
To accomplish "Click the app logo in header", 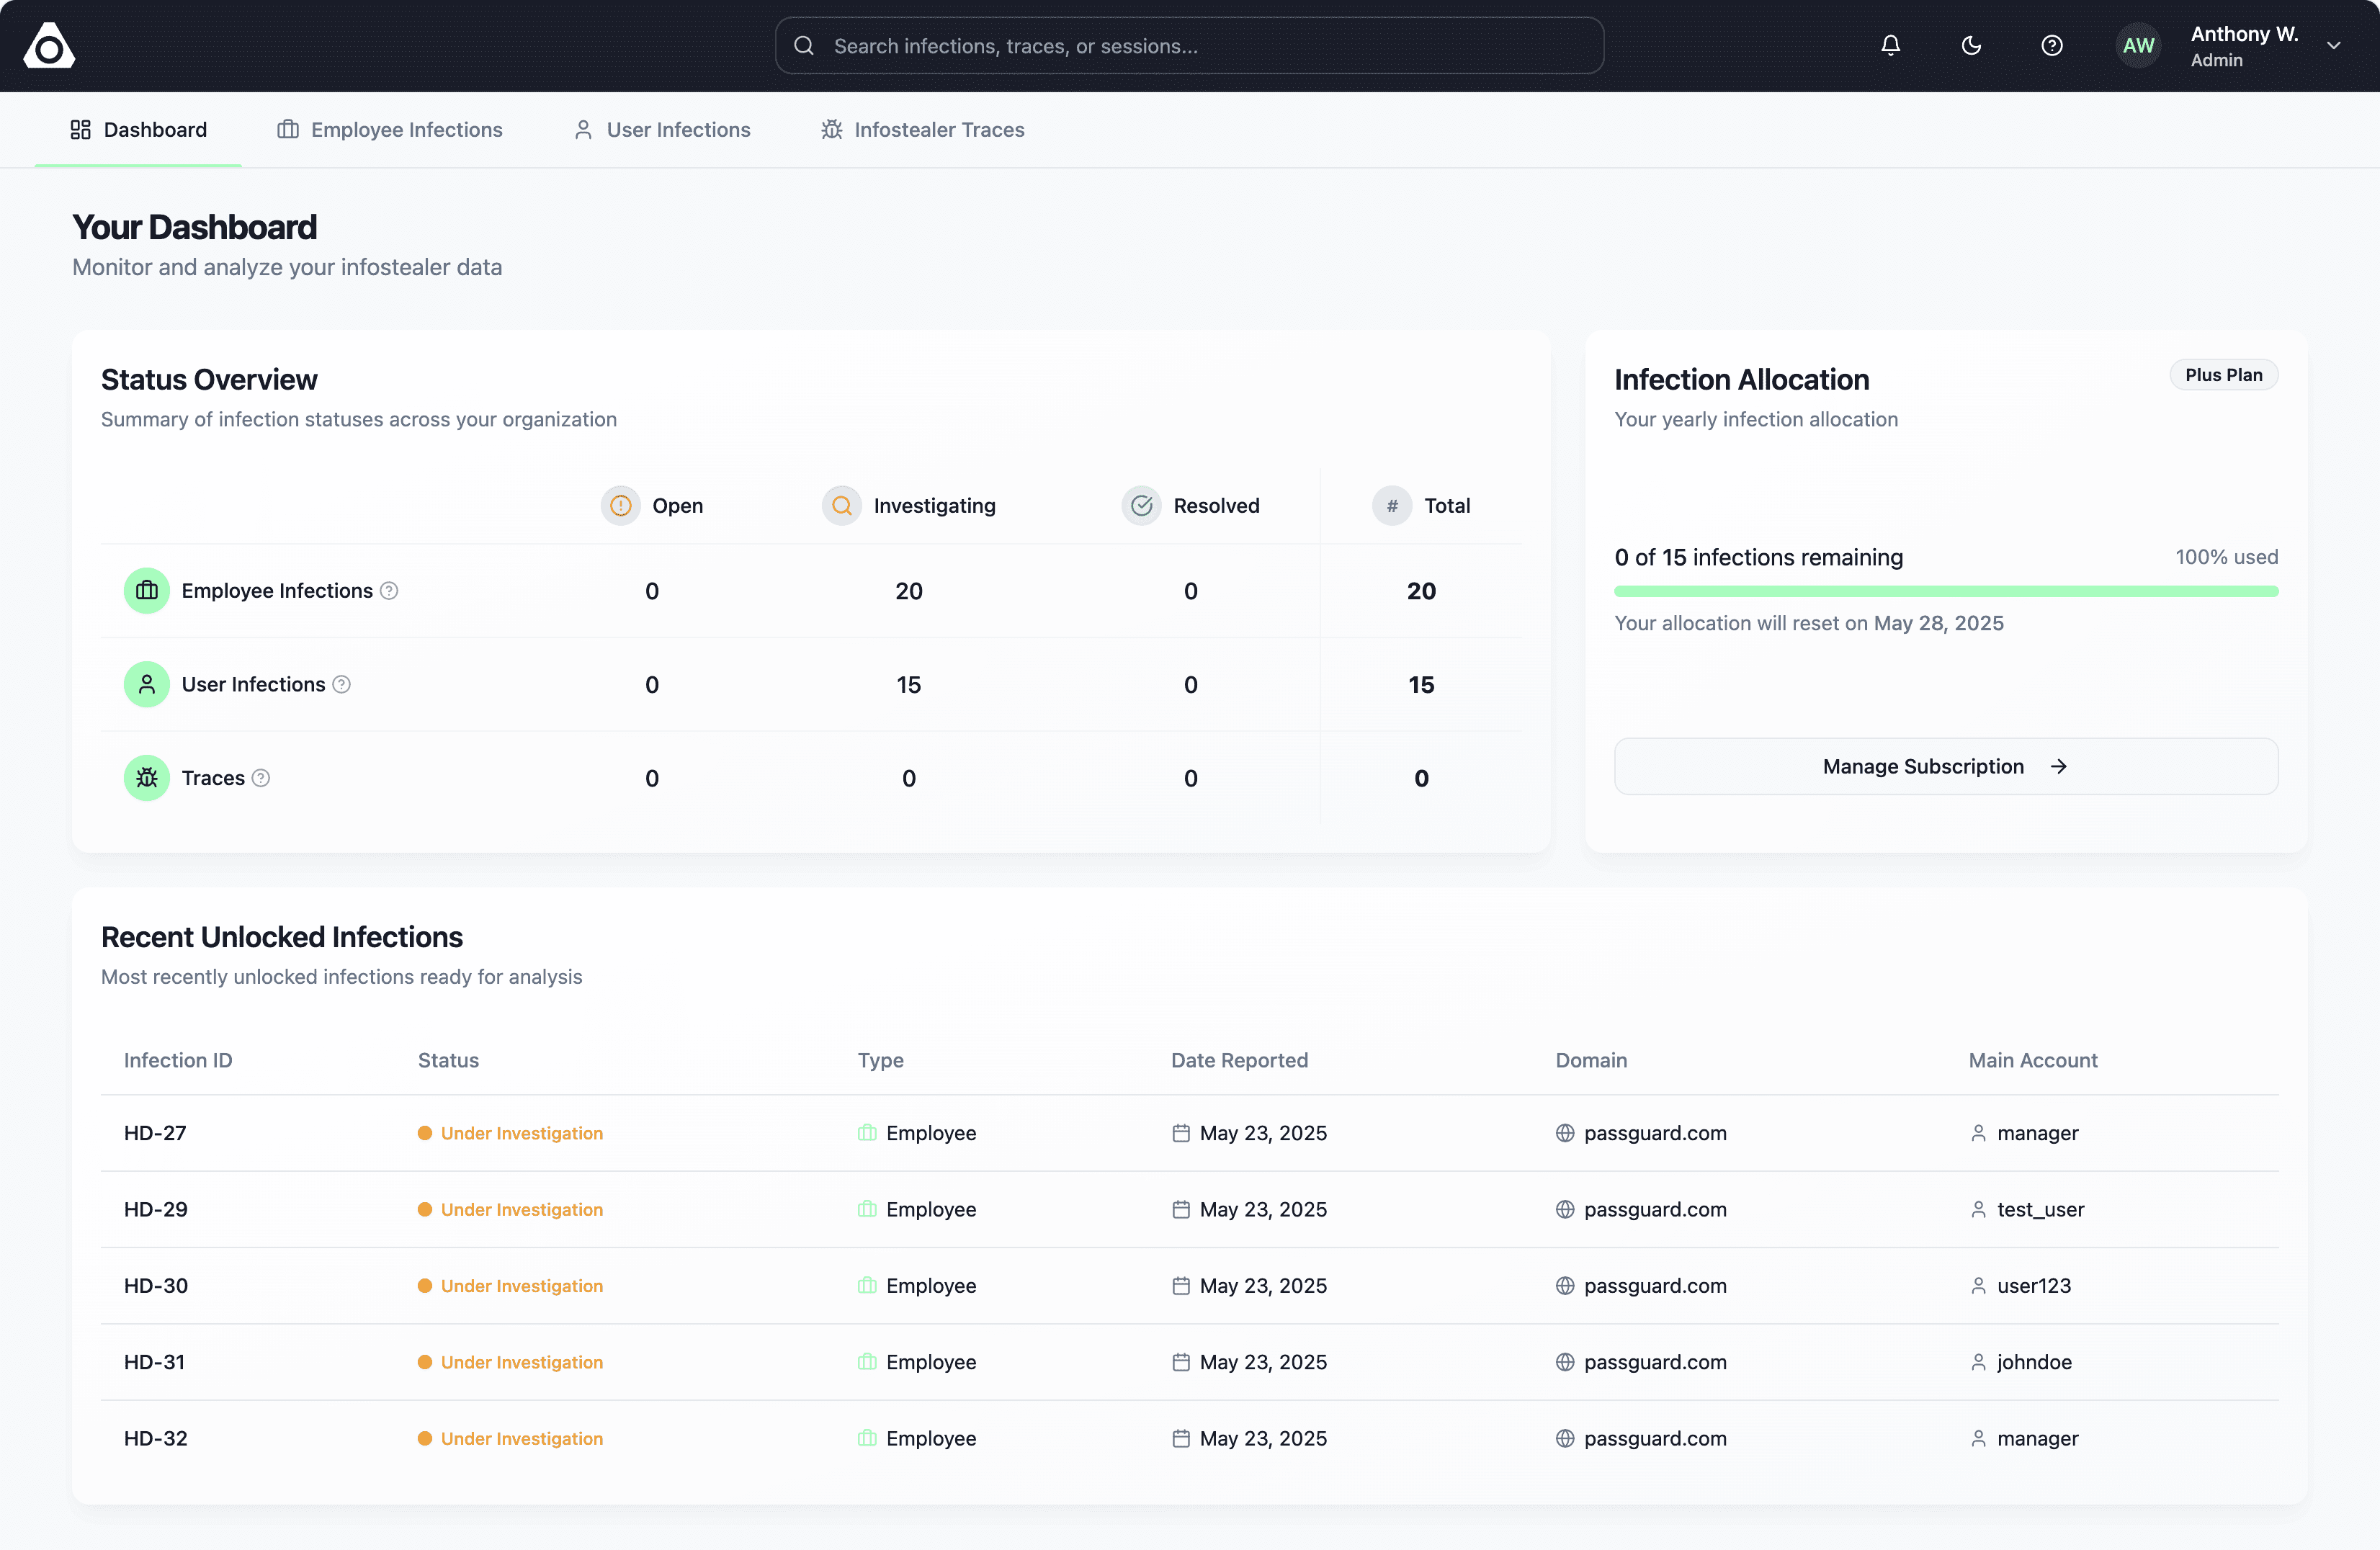I will tap(49, 46).
